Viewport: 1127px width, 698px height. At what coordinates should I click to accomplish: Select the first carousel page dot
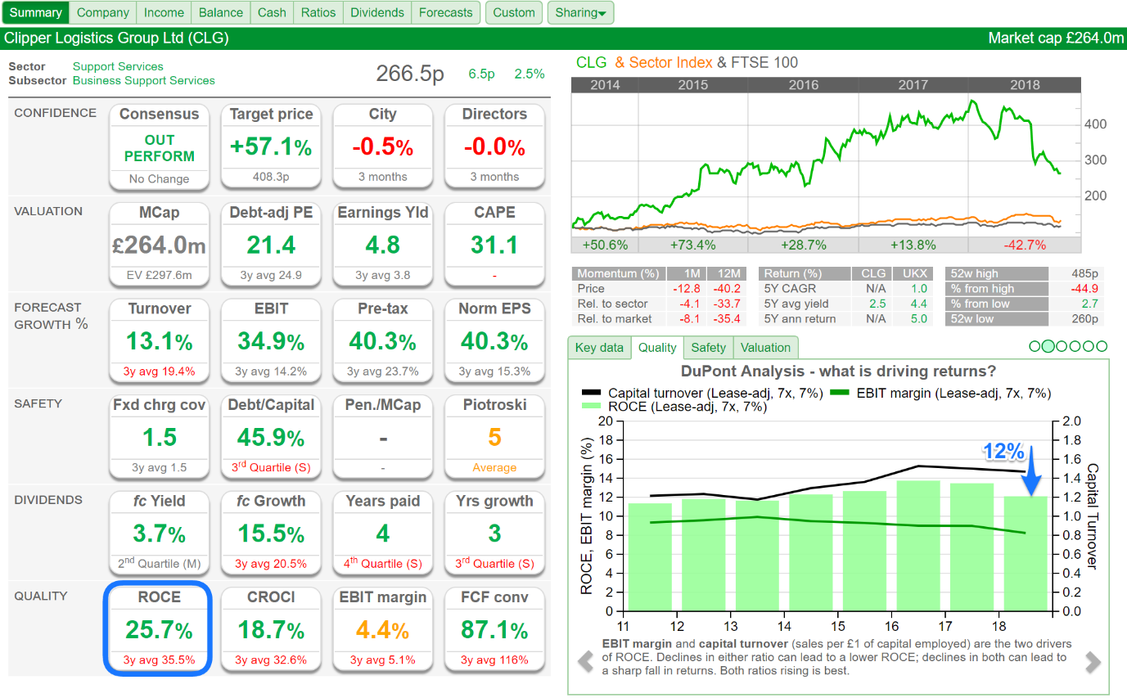(x=1035, y=347)
